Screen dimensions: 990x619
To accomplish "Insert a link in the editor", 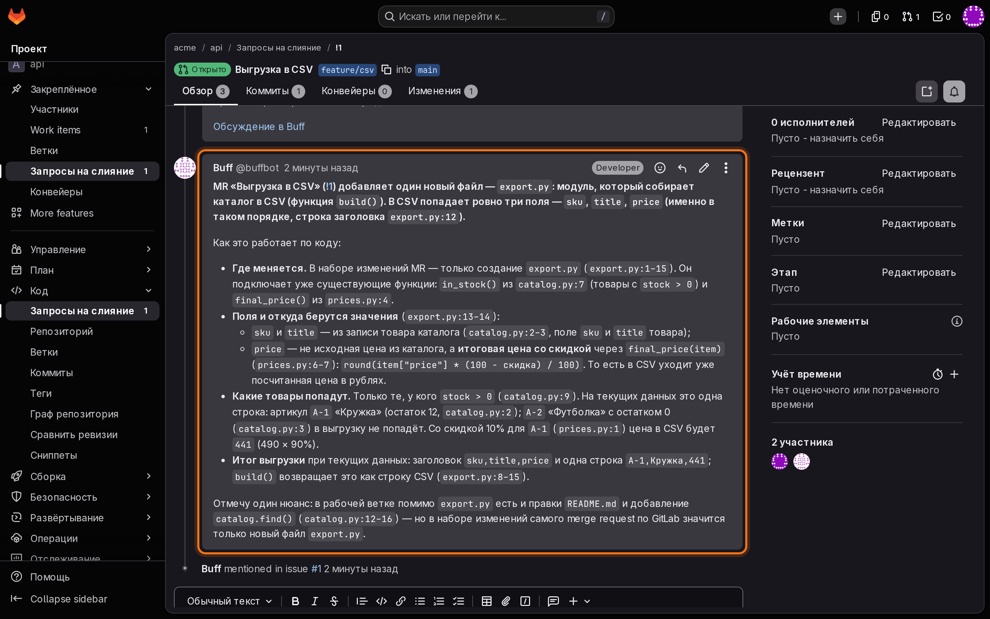I will pyautogui.click(x=400, y=601).
